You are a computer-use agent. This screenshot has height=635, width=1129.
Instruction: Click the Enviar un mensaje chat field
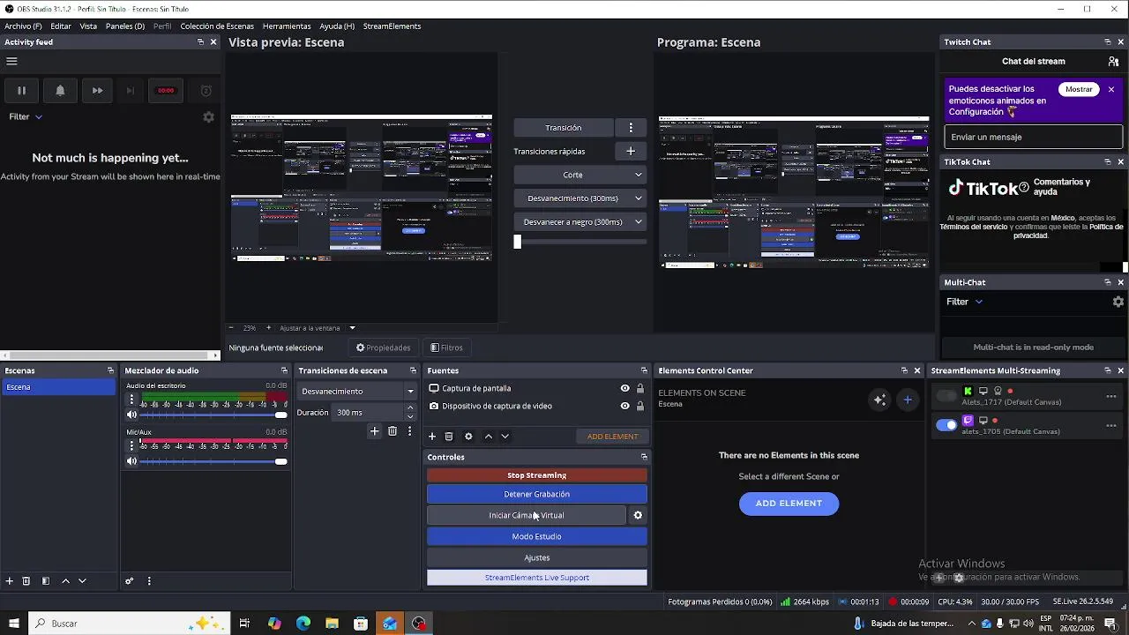point(1034,137)
